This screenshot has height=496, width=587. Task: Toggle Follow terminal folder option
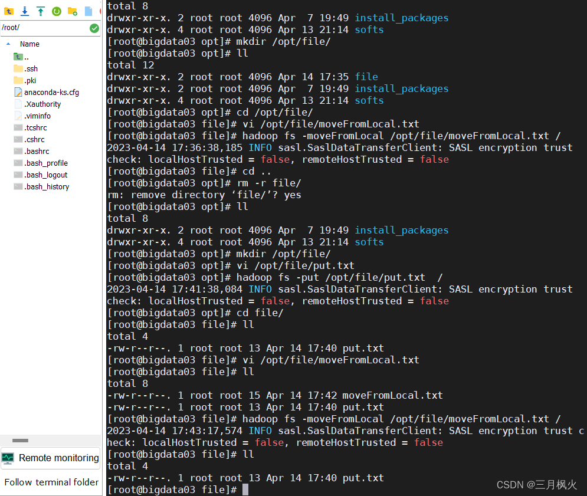[51, 482]
